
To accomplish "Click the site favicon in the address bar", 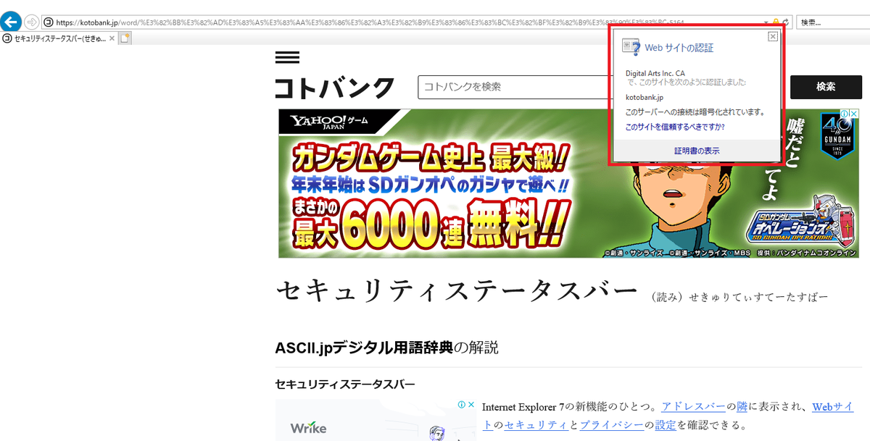I will point(49,22).
